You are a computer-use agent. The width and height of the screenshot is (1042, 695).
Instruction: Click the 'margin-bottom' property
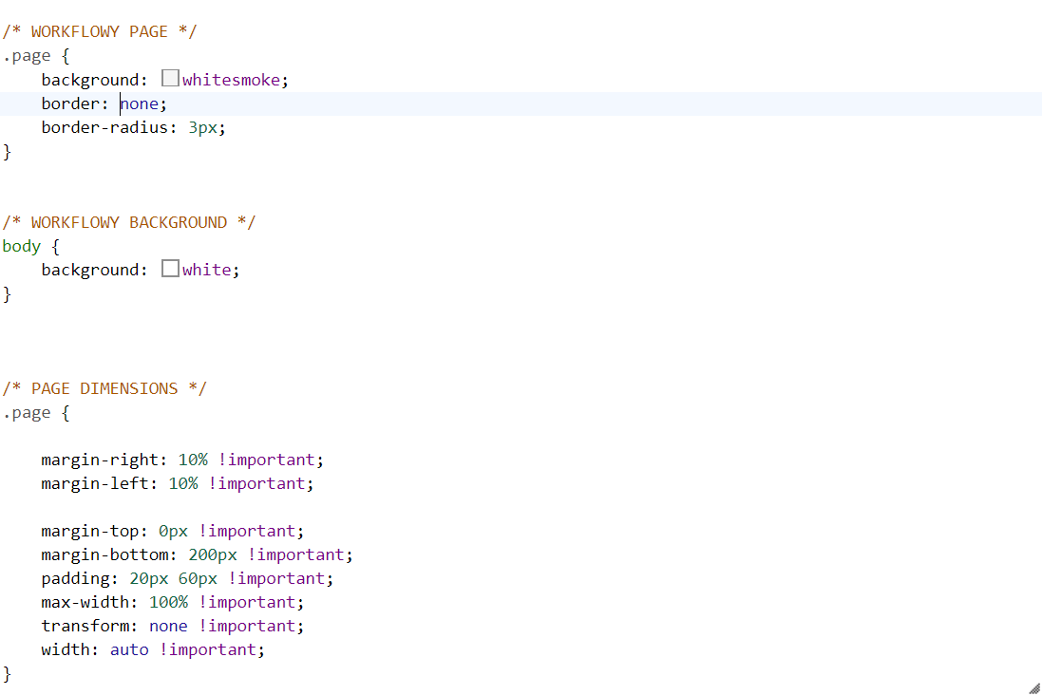click(x=104, y=554)
